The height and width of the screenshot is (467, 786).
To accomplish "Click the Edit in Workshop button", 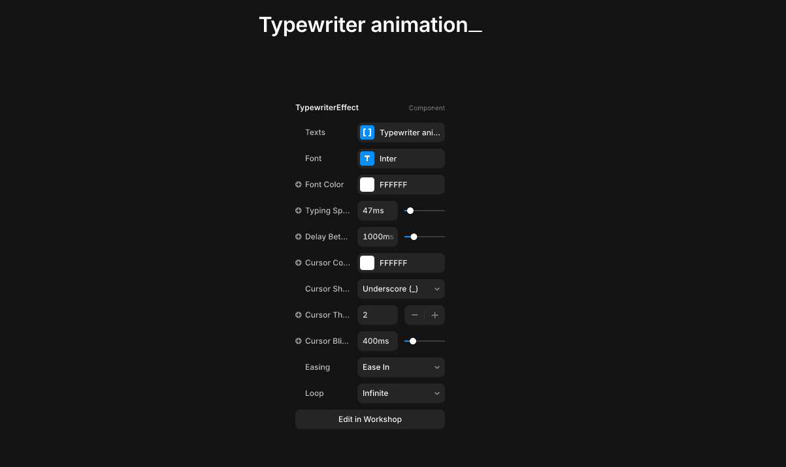I will [370, 419].
